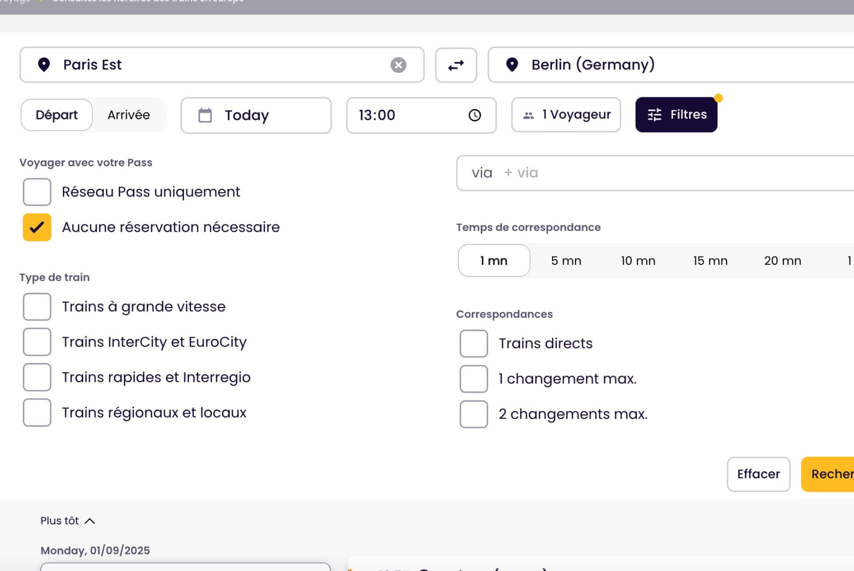Select 10 mn connection time
854x571 pixels.
coord(638,260)
